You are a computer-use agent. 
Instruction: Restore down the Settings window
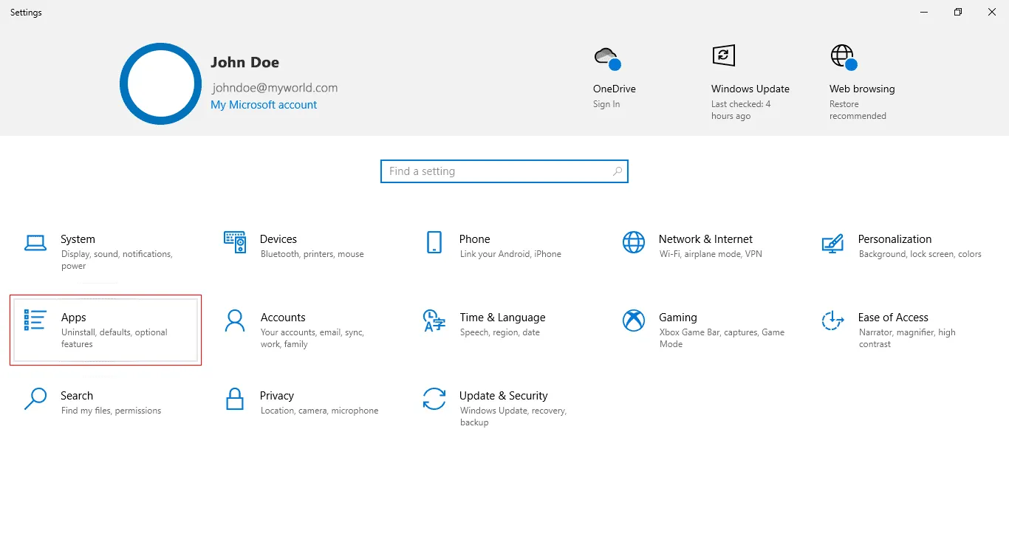[x=958, y=12]
